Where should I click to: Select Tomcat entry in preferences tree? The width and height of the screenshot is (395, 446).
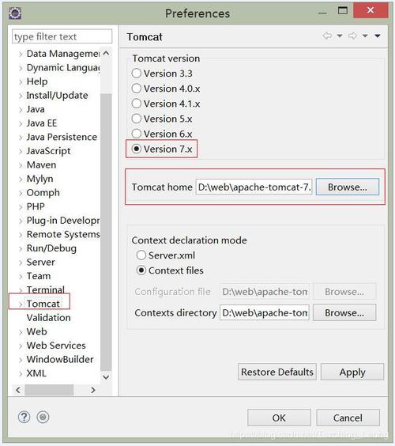pos(43,304)
